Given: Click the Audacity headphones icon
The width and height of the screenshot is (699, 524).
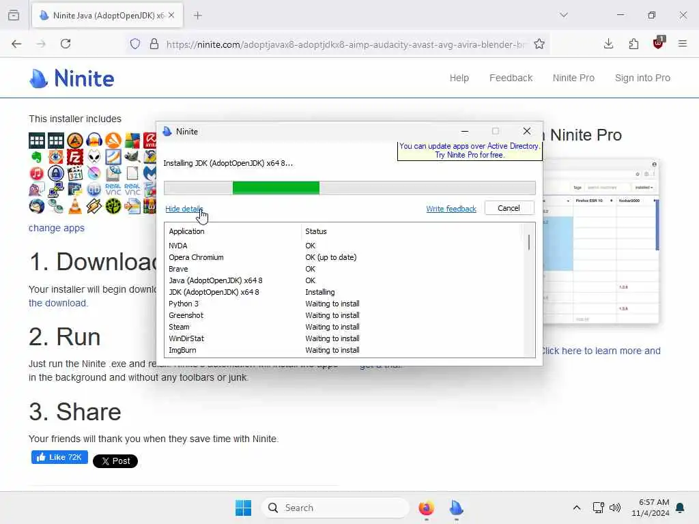Looking at the screenshot, I should click(x=94, y=141).
